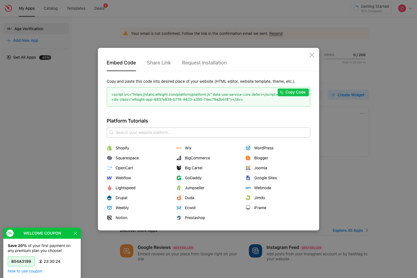Open Get All Apps offer
The width and height of the screenshot is (417, 278).
29,57
